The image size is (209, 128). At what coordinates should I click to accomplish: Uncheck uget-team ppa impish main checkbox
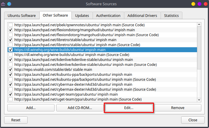tap(11, 94)
